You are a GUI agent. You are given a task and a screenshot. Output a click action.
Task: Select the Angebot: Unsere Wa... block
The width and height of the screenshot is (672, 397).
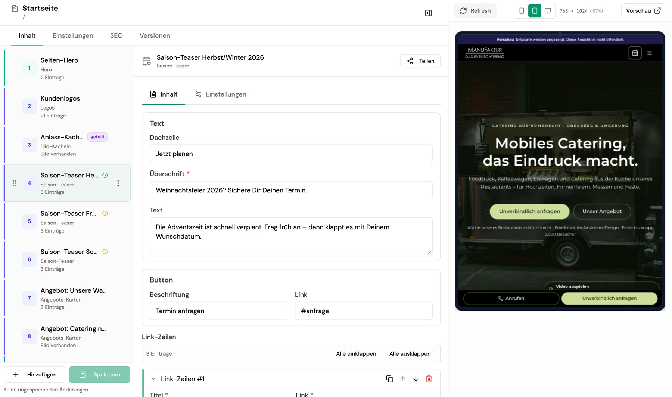click(67, 298)
